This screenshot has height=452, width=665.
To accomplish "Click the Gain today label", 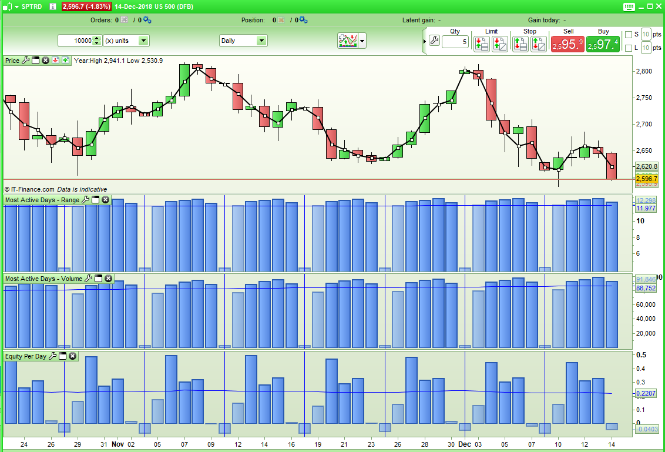I will (x=544, y=20).
